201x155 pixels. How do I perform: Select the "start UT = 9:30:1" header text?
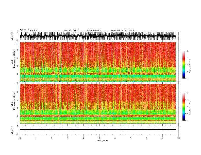123,30
